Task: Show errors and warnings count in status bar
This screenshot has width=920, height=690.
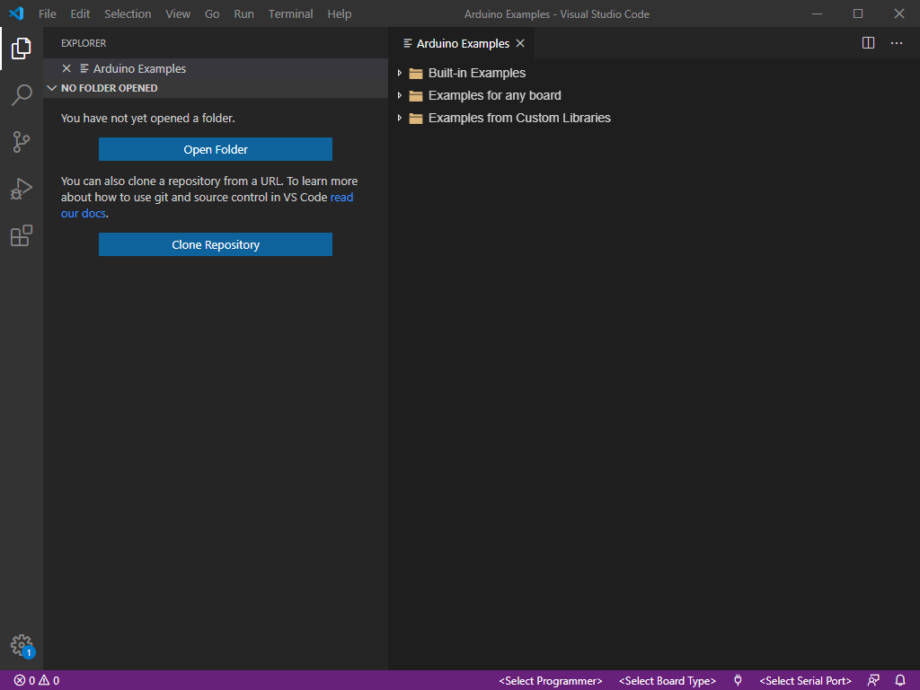Action: (x=36, y=681)
